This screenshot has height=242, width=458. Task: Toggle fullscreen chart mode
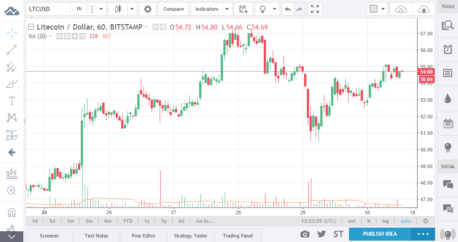coord(315,9)
